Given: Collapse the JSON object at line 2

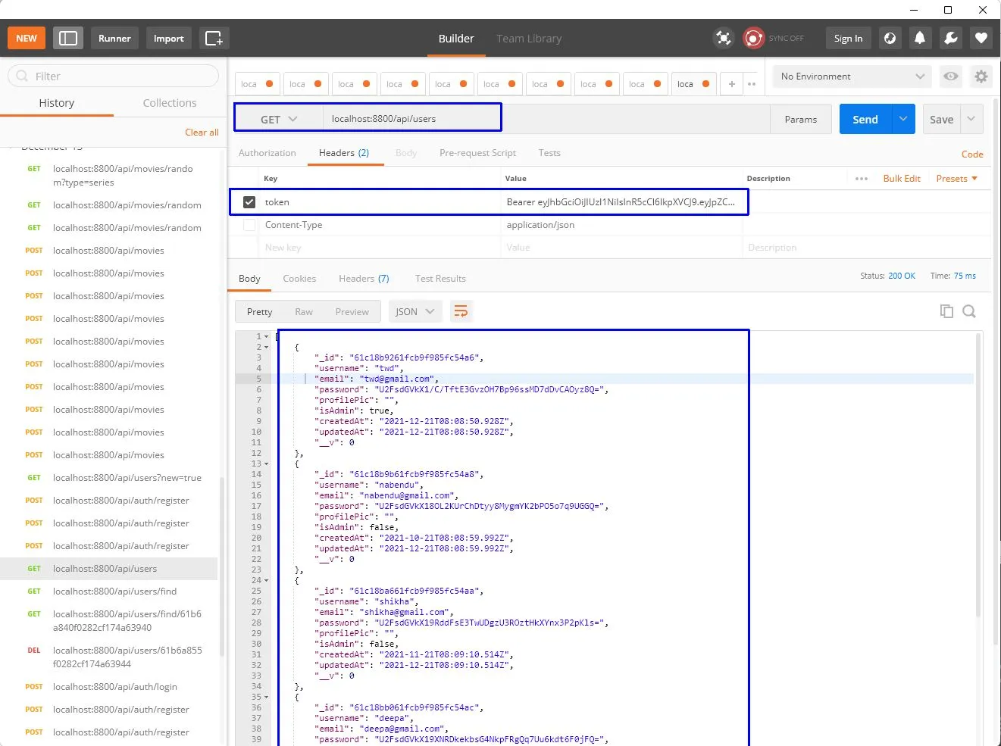Looking at the screenshot, I should tap(267, 348).
